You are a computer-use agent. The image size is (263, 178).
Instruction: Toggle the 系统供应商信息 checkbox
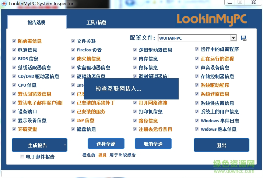(197, 103)
